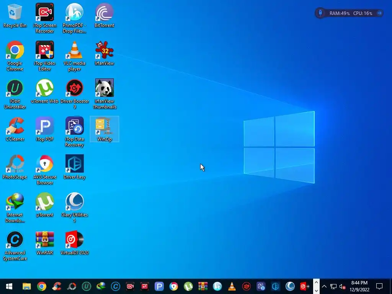Select the WinZip desktop shortcut
392x294 pixels.
[104, 129]
